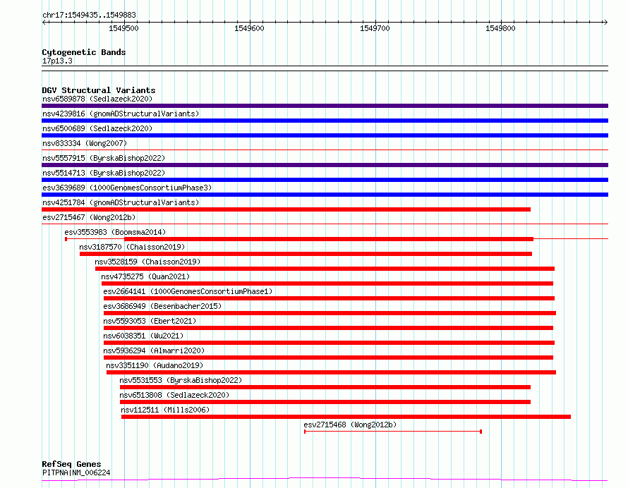Click the thin red line of esv2715468
Screen dimensions: 628x488
393,431
